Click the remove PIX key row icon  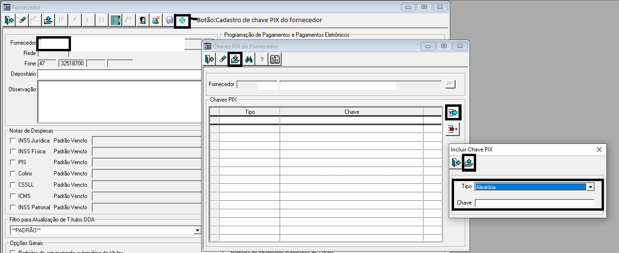click(x=452, y=128)
